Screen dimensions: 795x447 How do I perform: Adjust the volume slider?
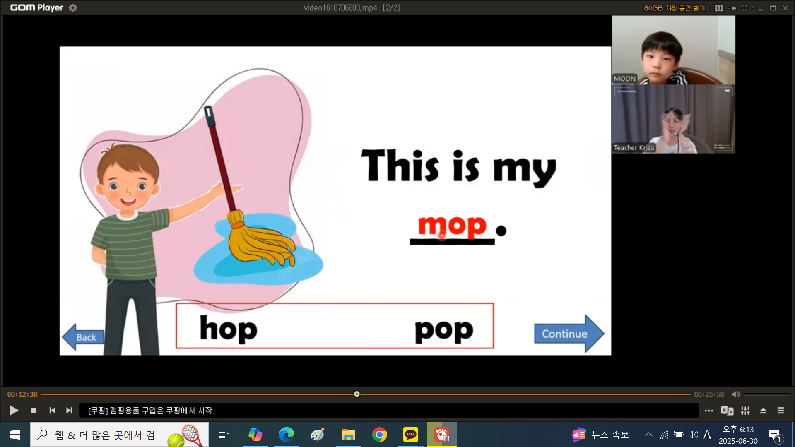pyautogui.click(x=767, y=394)
